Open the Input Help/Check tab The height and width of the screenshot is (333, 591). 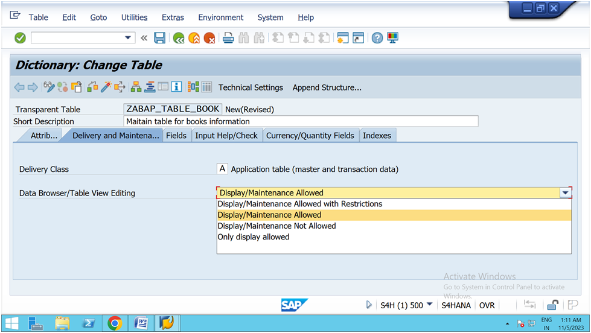(226, 136)
